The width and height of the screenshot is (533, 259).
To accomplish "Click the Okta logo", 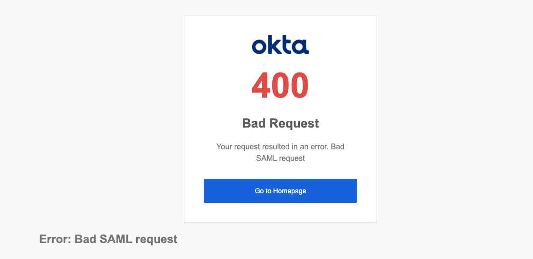I will coord(280,45).
